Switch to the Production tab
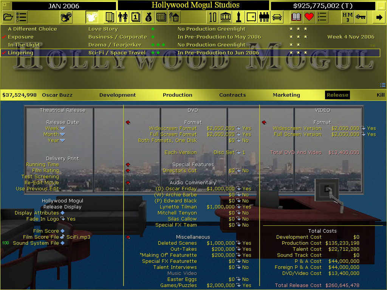The image size is (387, 290). pyautogui.click(x=178, y=95)
